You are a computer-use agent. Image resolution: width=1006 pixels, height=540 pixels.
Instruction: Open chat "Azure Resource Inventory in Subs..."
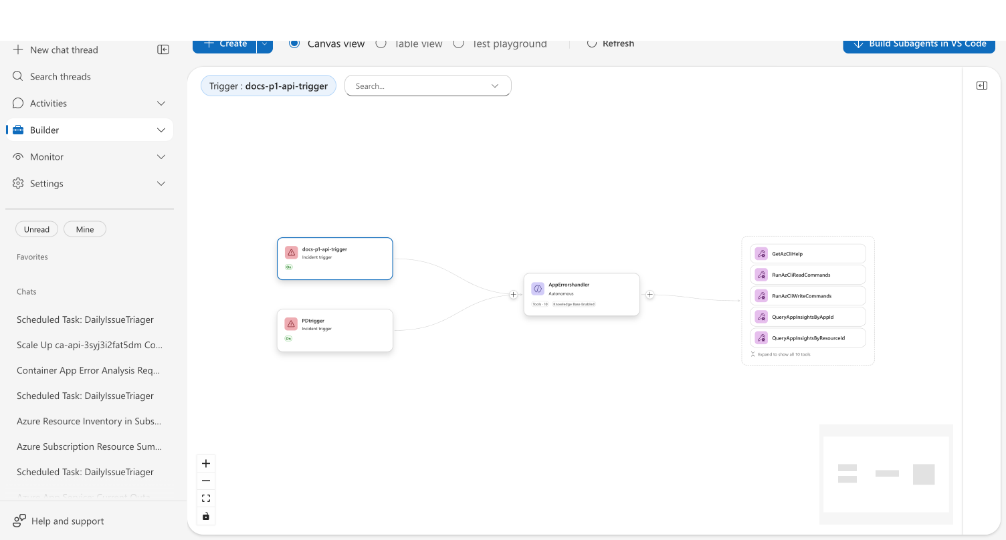coord(89,421)
